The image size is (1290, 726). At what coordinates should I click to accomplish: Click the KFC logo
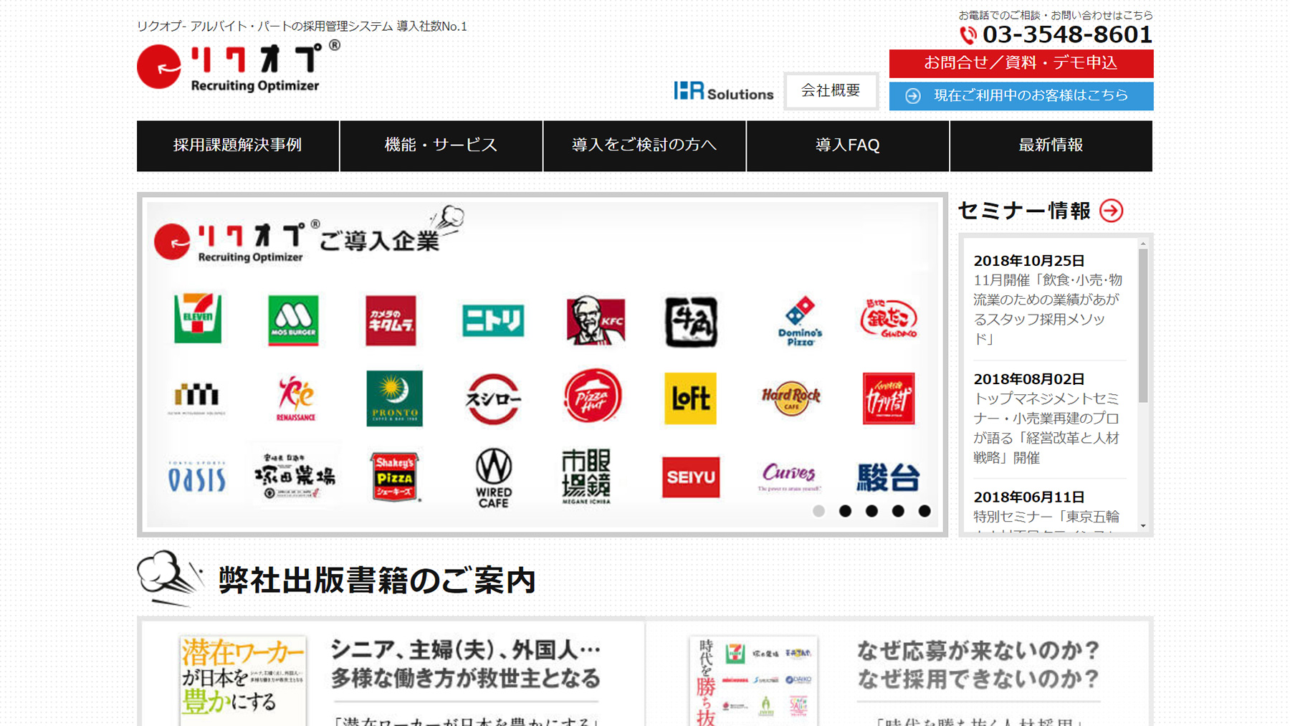(596, 320)
